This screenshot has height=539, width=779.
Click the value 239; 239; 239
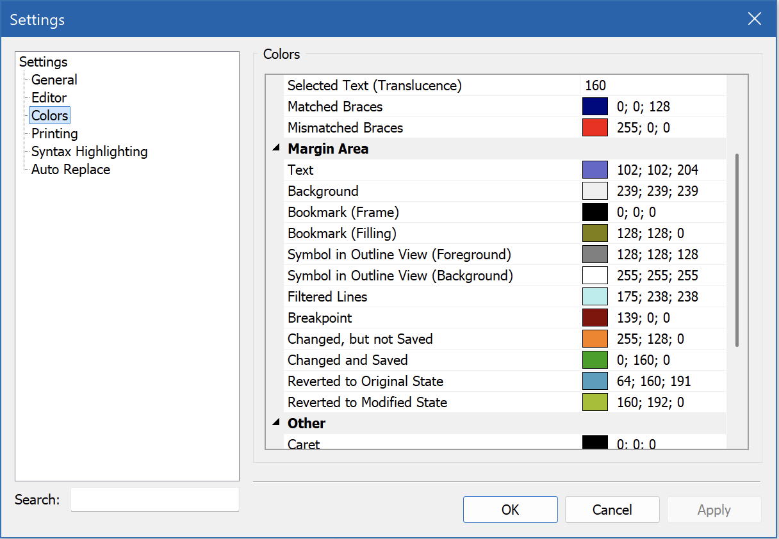point(658,191)
